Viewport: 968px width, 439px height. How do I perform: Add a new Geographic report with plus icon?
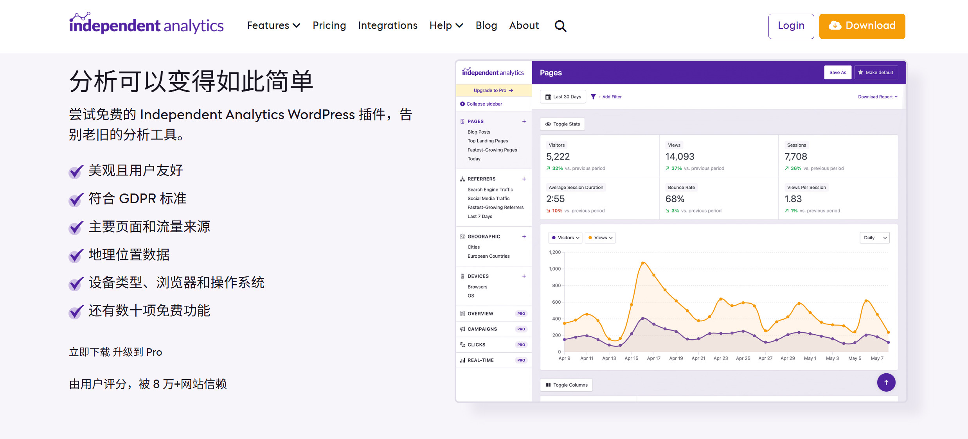[x=524, y=237]
